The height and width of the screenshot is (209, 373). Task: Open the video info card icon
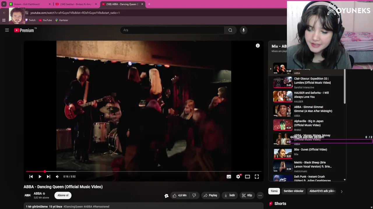pyautogui.click(x=258, y=46)
